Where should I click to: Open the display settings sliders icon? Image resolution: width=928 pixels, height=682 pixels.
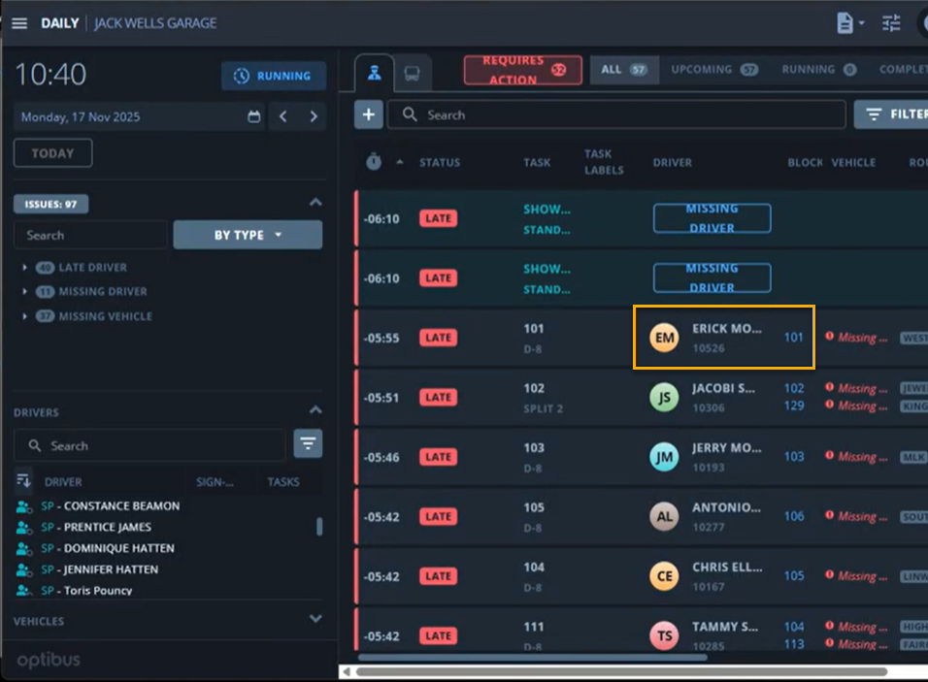891,23
